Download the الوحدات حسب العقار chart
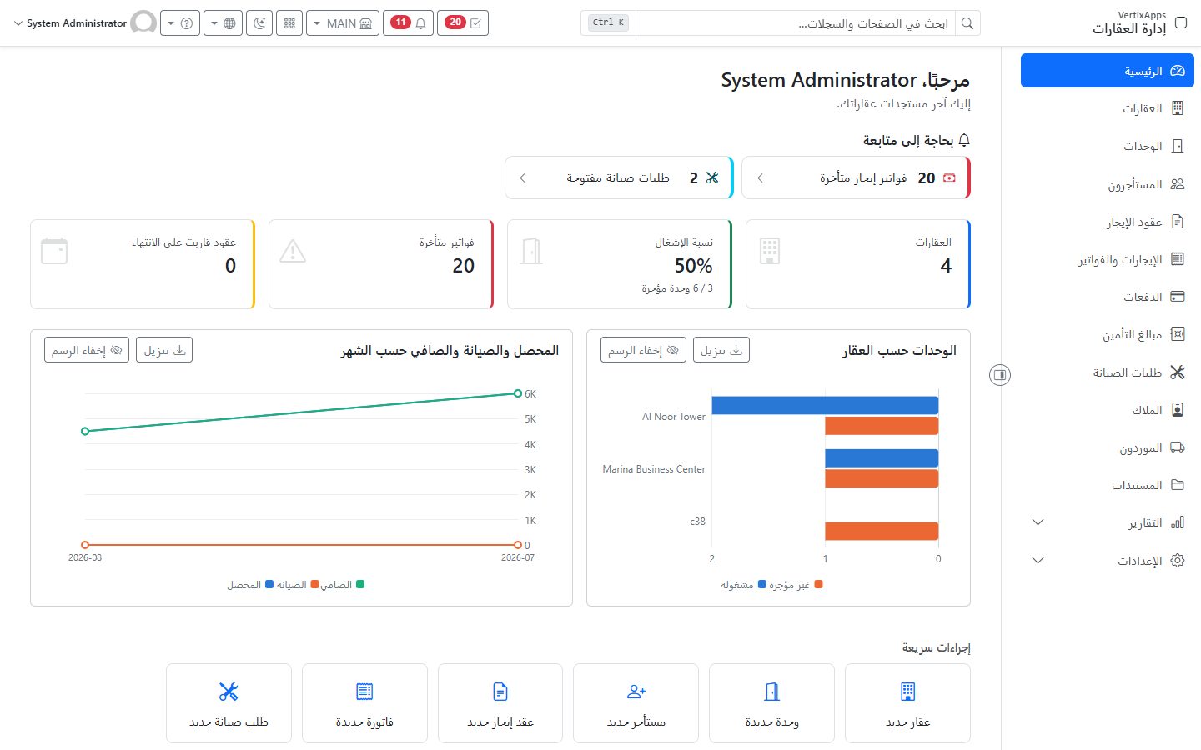Viewport: 1201px width, 750px height. point(721,350)
